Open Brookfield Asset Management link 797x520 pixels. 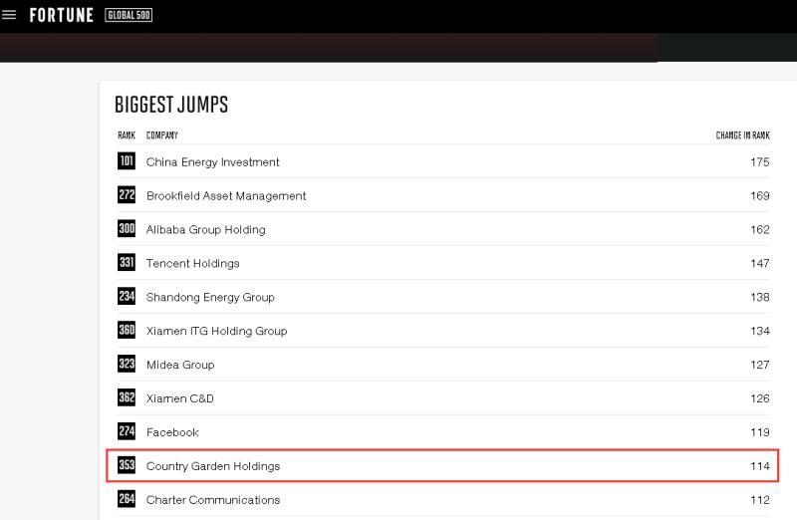(226, 196)
